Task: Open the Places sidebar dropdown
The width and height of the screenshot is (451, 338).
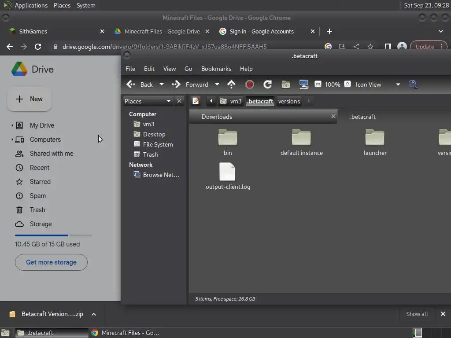Action: pos(148,101)
